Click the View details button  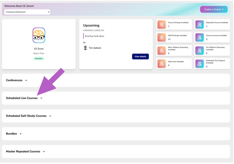coord(140,56)
